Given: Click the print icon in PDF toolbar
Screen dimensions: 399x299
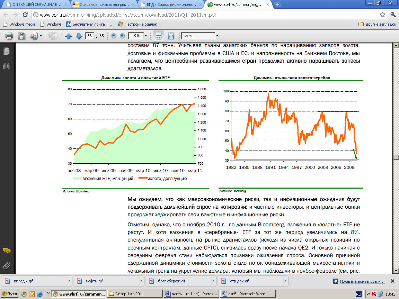Looking at the screenshot, I should coord(9,36).
